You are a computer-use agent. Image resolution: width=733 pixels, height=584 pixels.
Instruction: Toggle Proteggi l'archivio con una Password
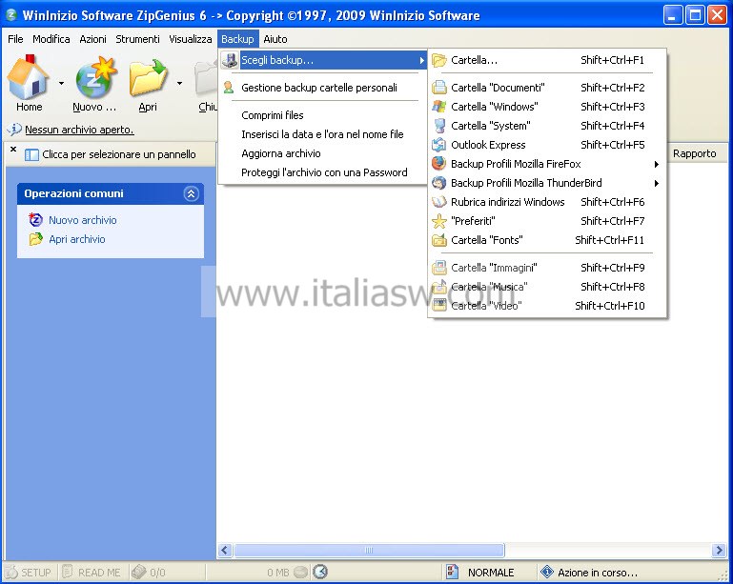click(x=323, y=172)
